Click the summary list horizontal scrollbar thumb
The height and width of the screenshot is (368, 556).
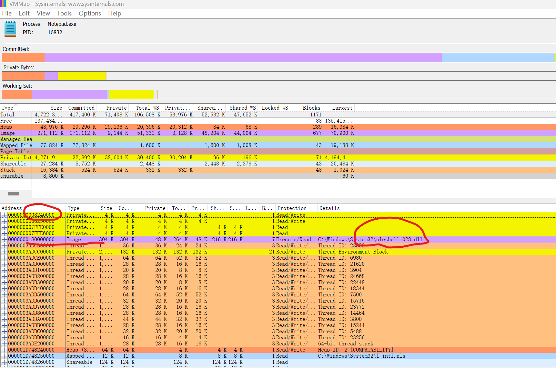14,194
